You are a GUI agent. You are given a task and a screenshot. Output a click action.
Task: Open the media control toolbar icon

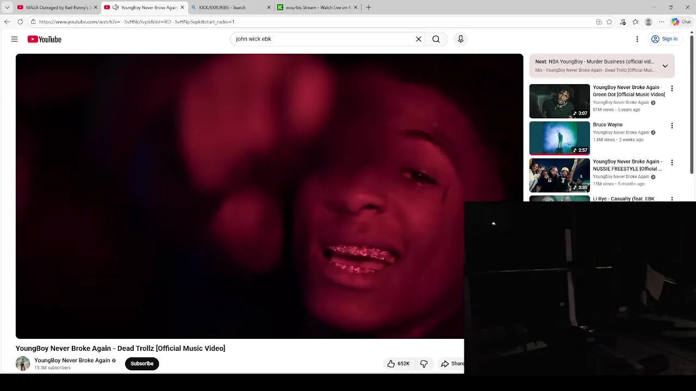pos(623,22)
